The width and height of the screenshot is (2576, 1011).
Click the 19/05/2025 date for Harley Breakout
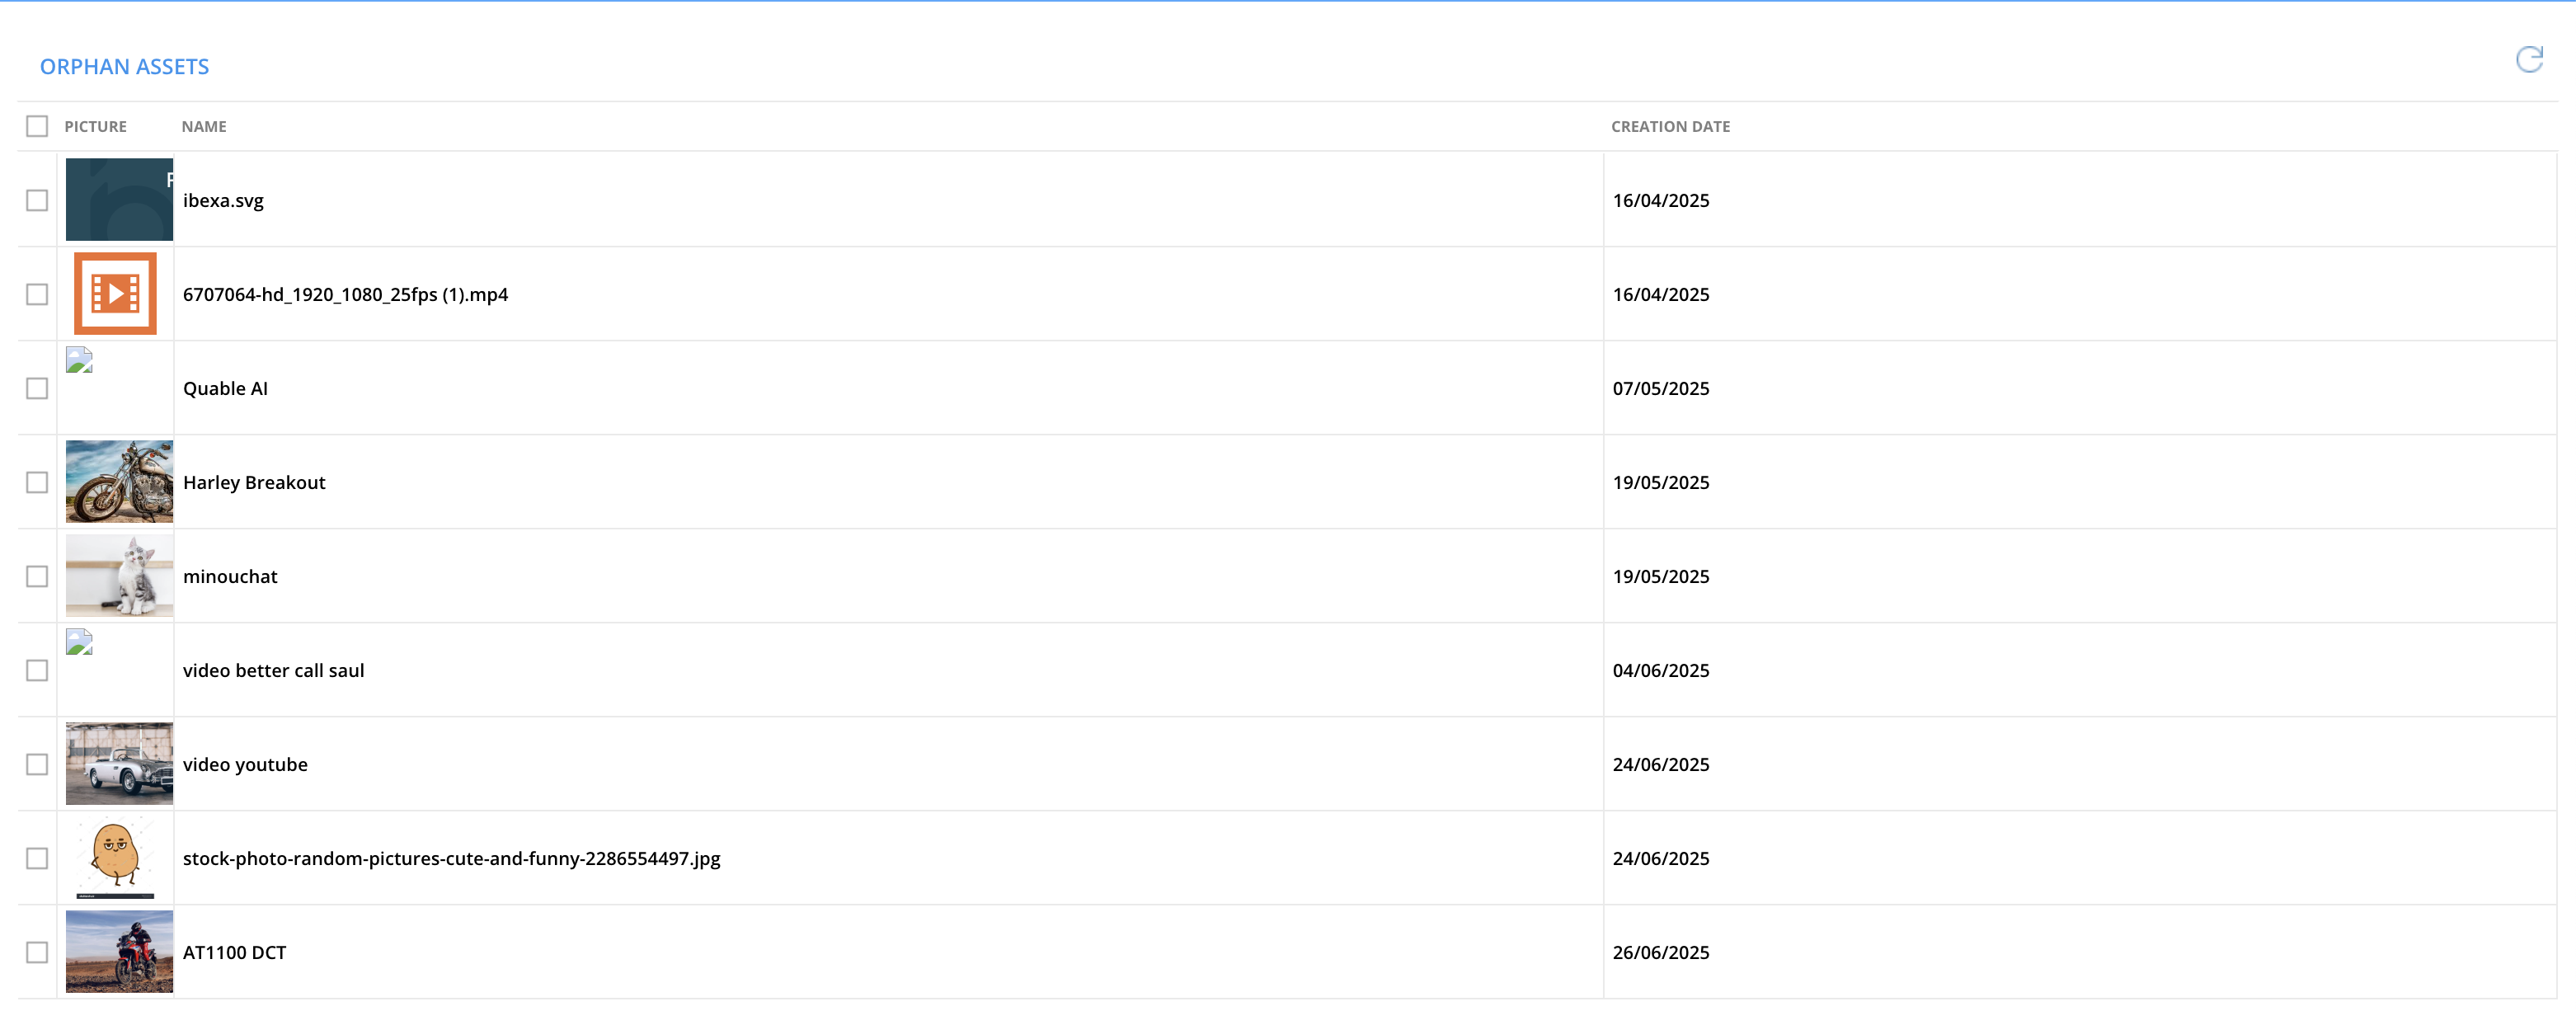tap(1660, 482)
